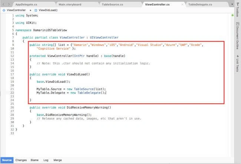Click the ViewController class icon in breadcrumb
This screenshot has height=164, width=241.
click(x=4, y=10)
